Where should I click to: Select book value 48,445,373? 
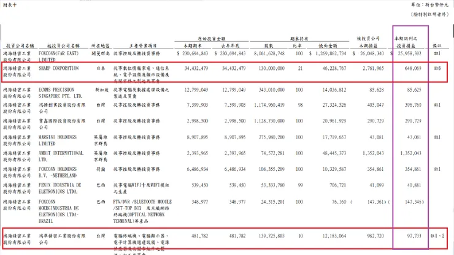click(x=334, y=153)
